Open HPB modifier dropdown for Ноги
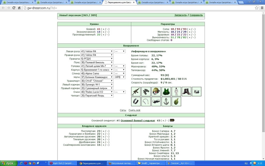 (120, 77)
